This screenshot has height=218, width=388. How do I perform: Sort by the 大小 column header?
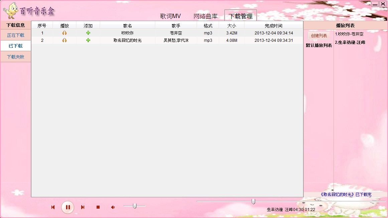[232, 25]
